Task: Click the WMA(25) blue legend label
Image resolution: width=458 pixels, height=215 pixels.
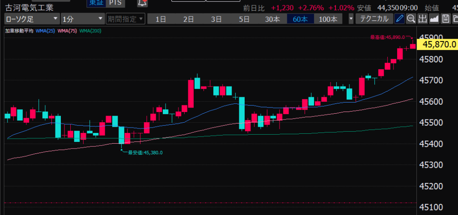Action: (x=45, y=31)
